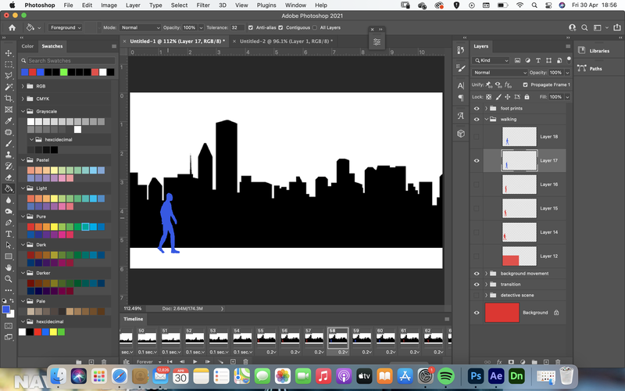
Task: Select the Zoom tool
Action: (9, 279)
